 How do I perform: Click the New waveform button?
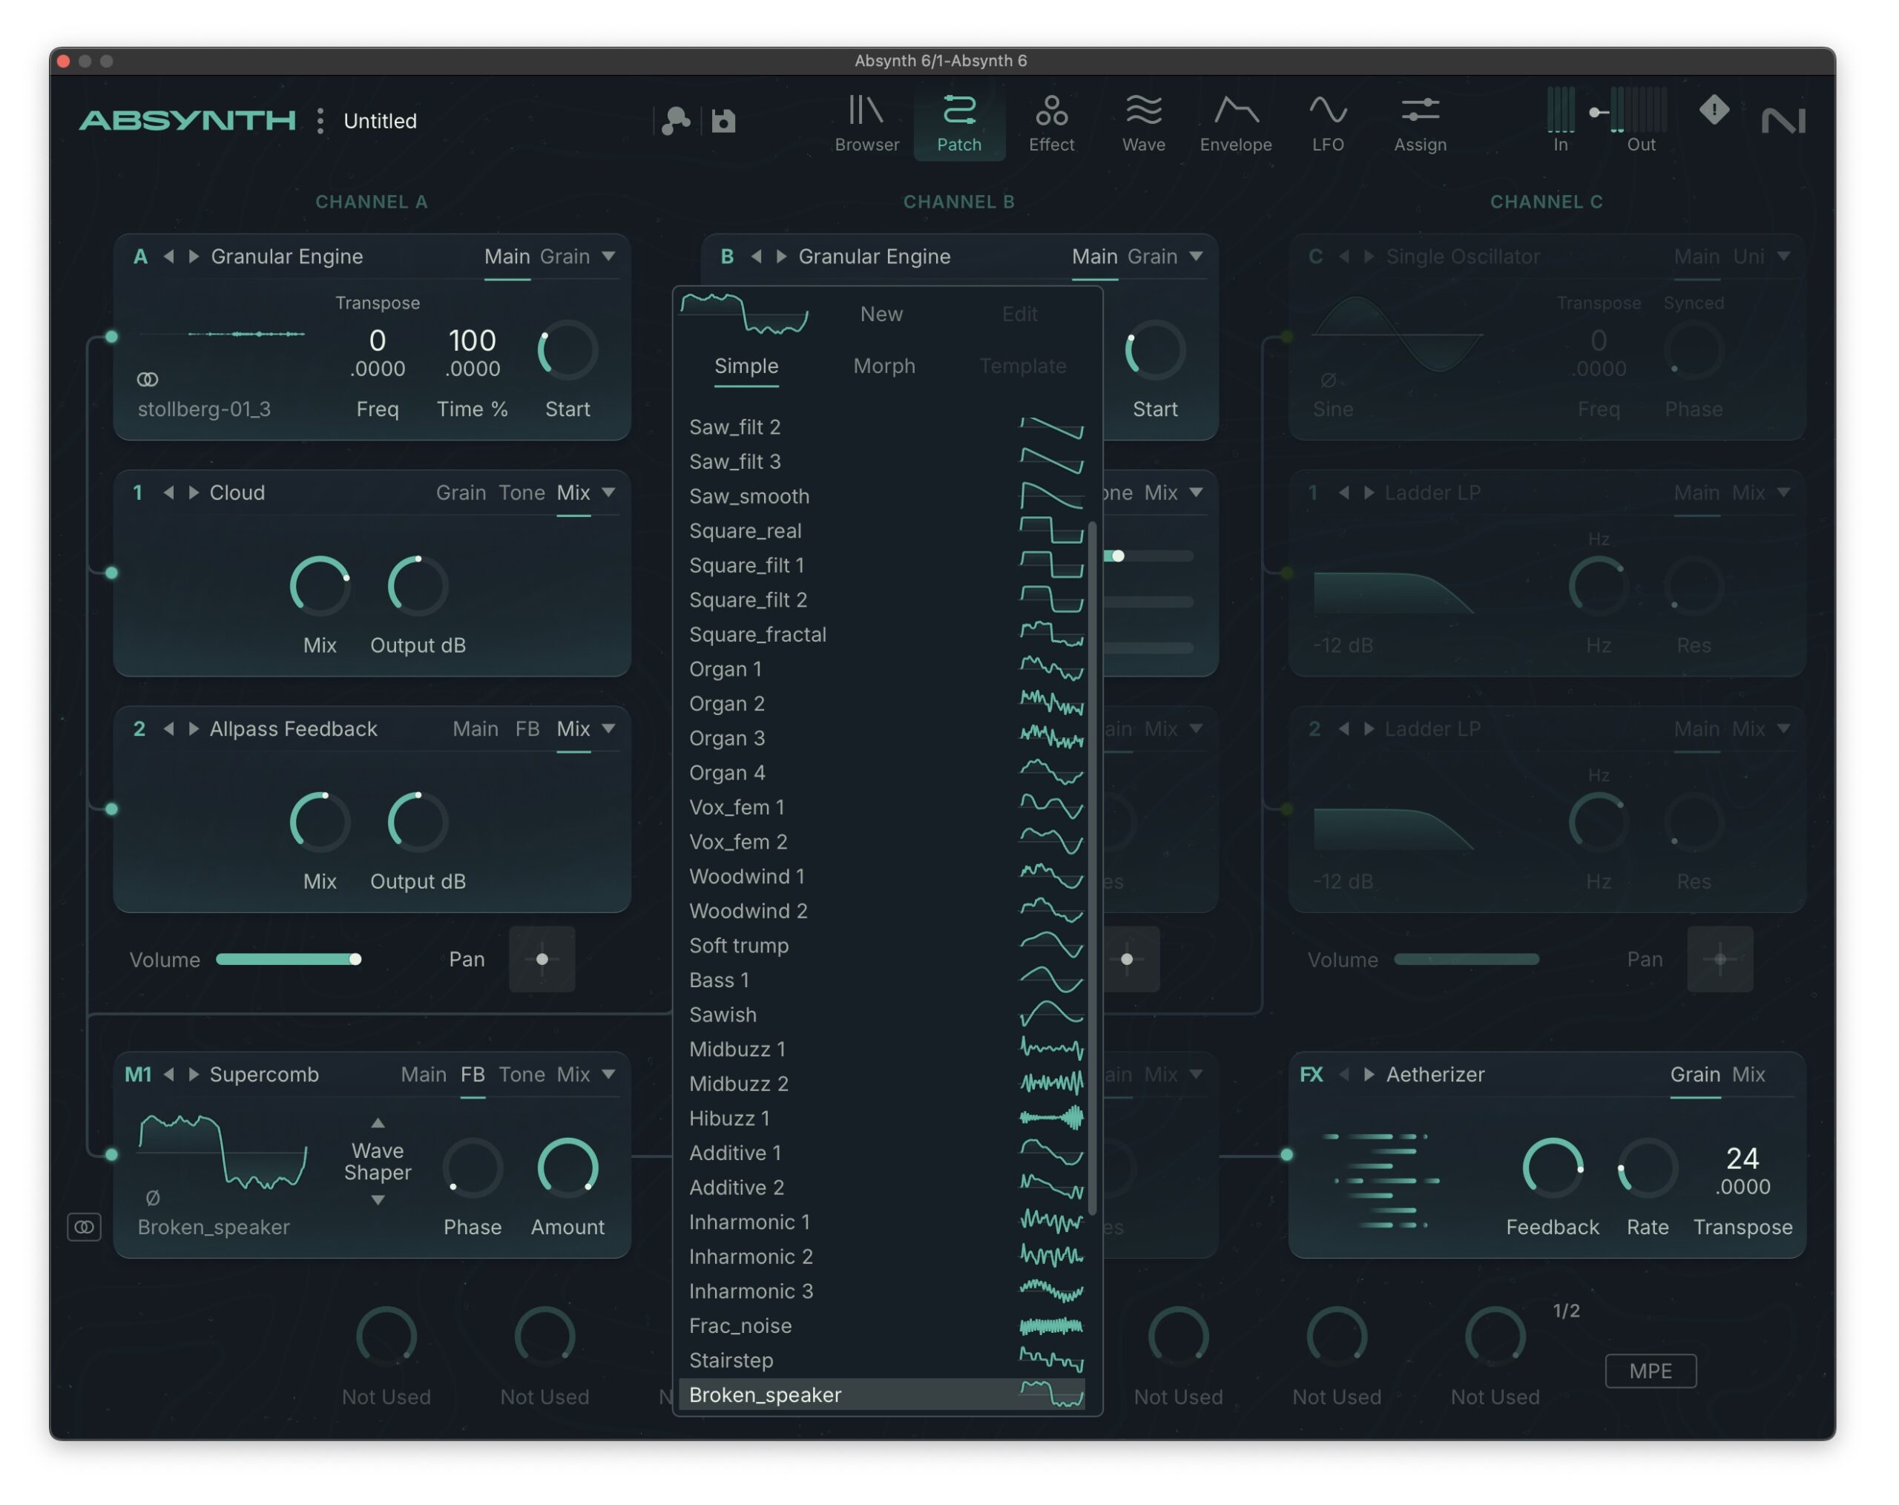point(881,314)
